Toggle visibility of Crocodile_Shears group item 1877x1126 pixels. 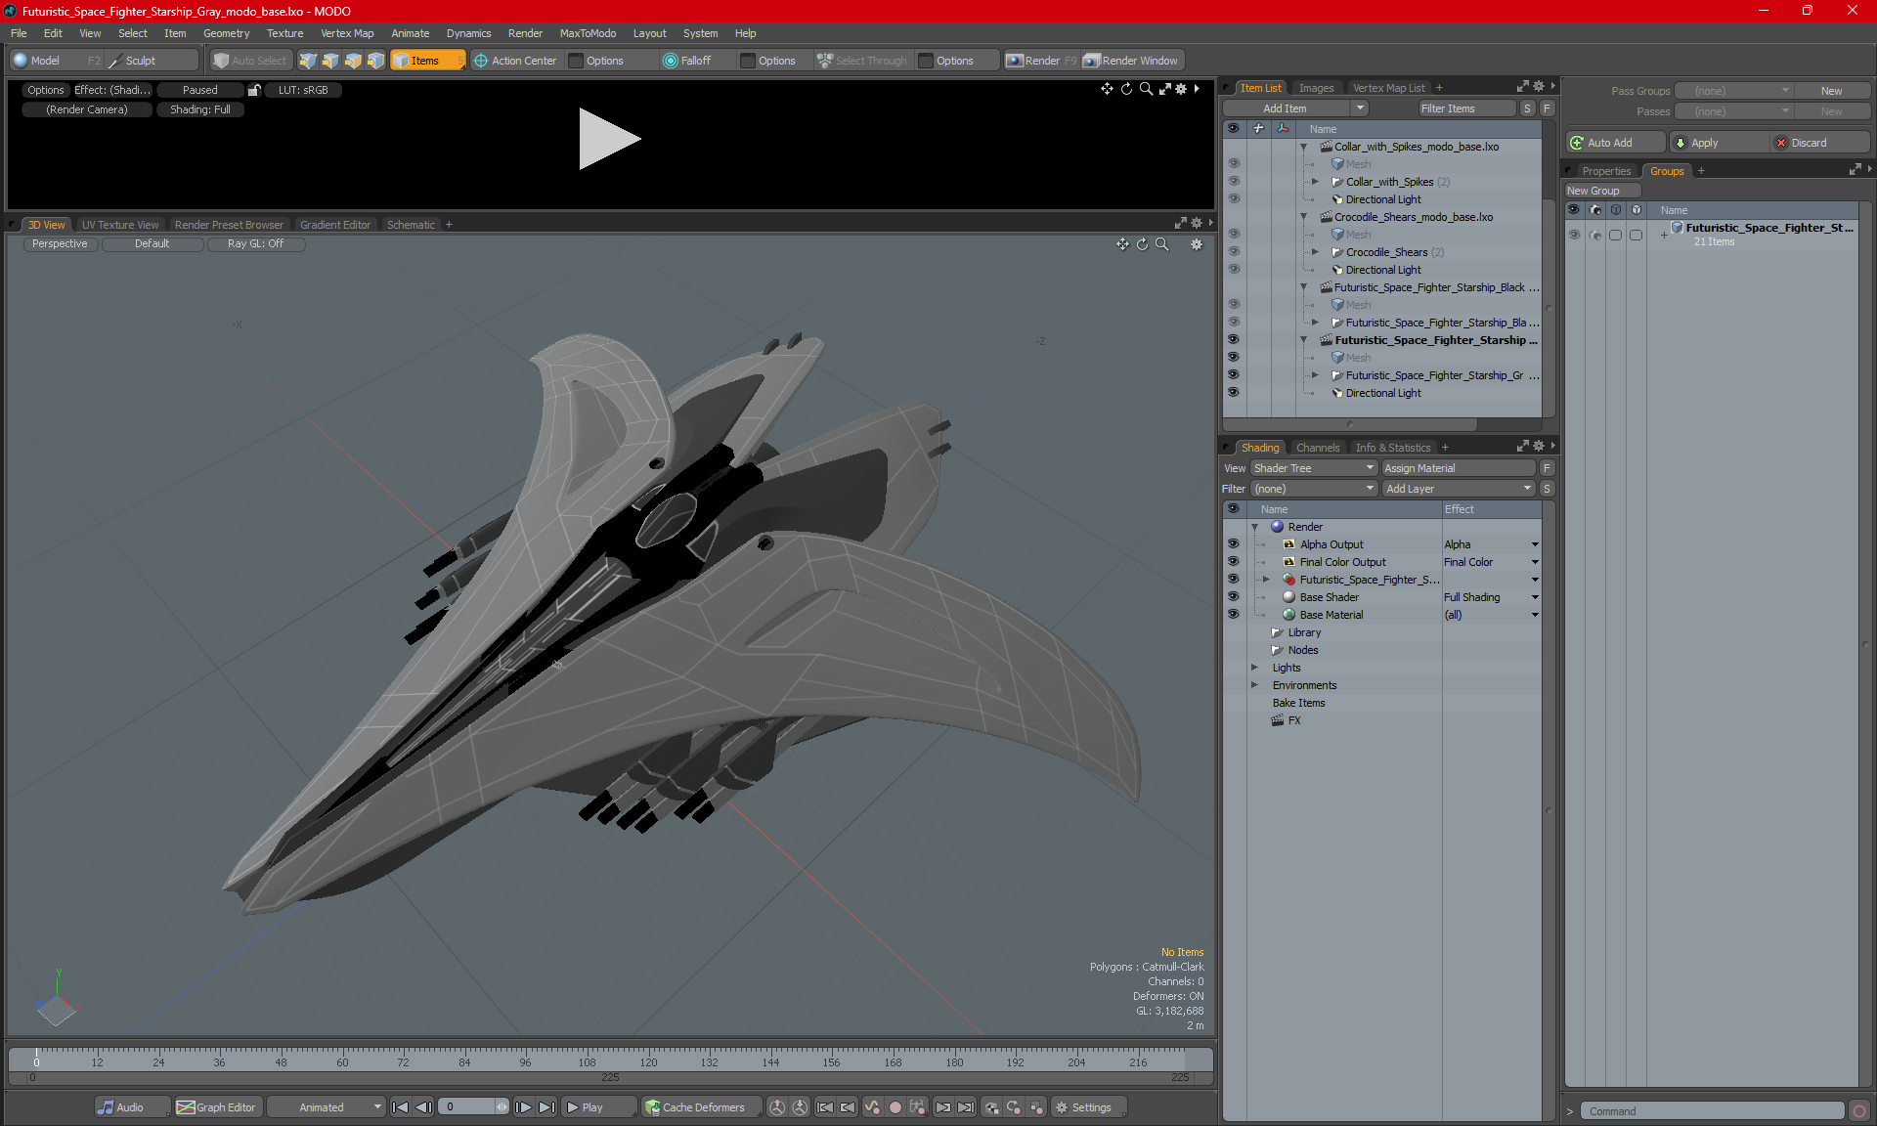[x=1233, y=251]
